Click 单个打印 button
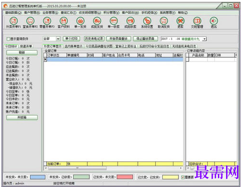 tap(71, 39)
